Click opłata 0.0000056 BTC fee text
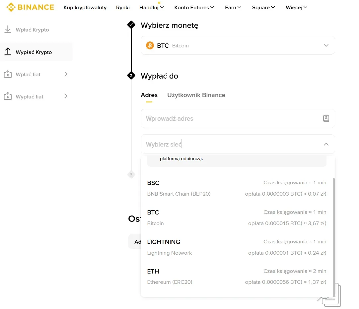The image size is (359, 309). pyautogui.click(x=286, y=282)
